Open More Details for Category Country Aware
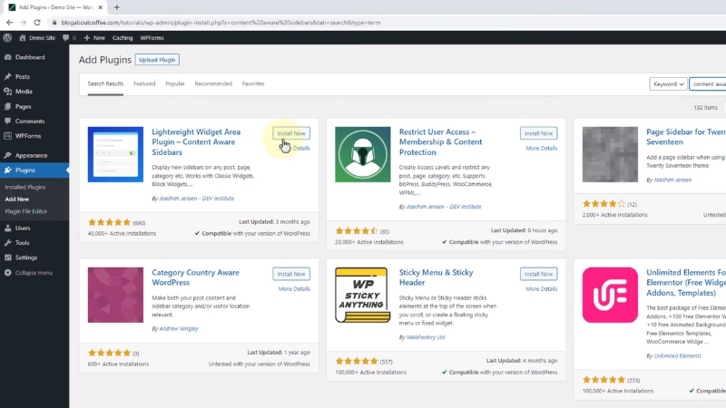726x408 pixels. tap(294, 288)
